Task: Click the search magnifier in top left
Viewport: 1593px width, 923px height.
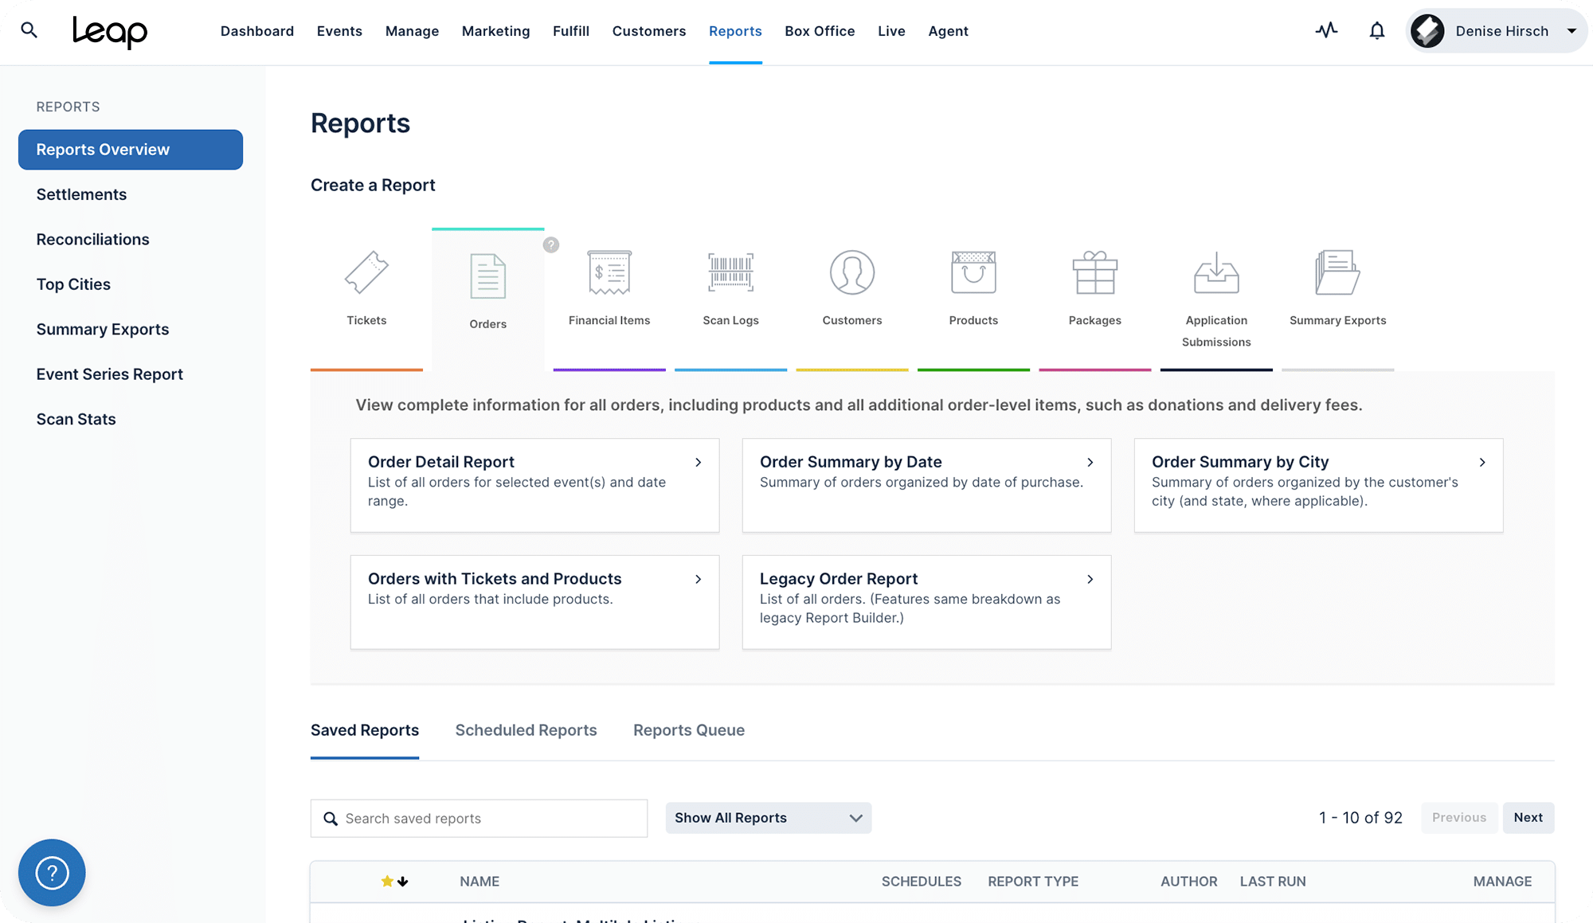Action: coord(29,29)
